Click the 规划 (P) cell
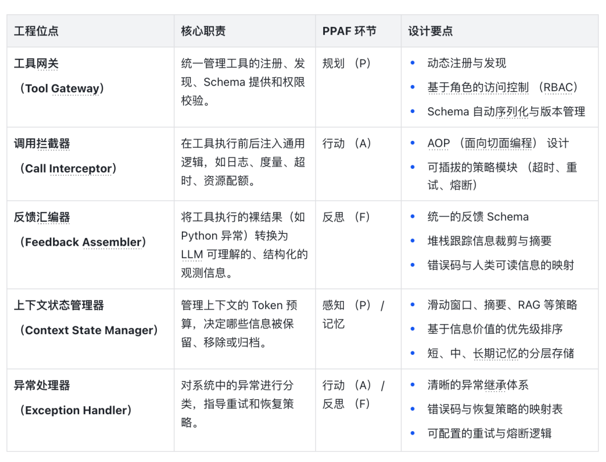The height and width of the screenshot is (462, 606). coord(346,63)
